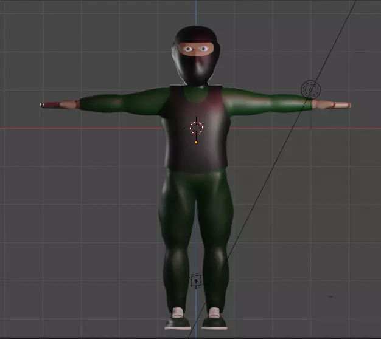The height and width of the screenshot is (339, 381).
Task: Click the orange origin dot on the torso
Action: click(196, 142)
